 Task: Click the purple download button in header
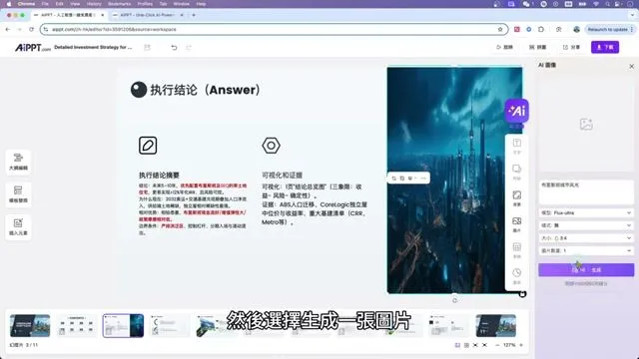click(605, 47)
